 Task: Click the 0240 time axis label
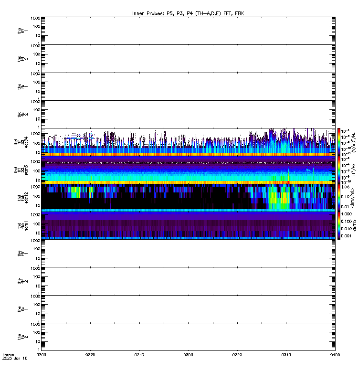click(139, 355)
